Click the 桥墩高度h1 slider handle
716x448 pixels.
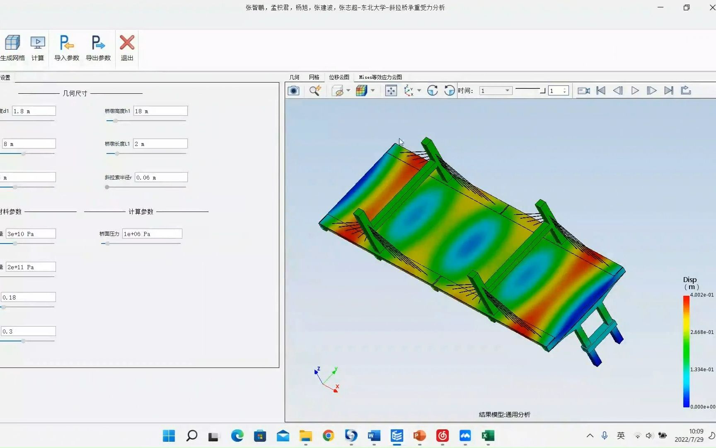(x=116, y=121)
